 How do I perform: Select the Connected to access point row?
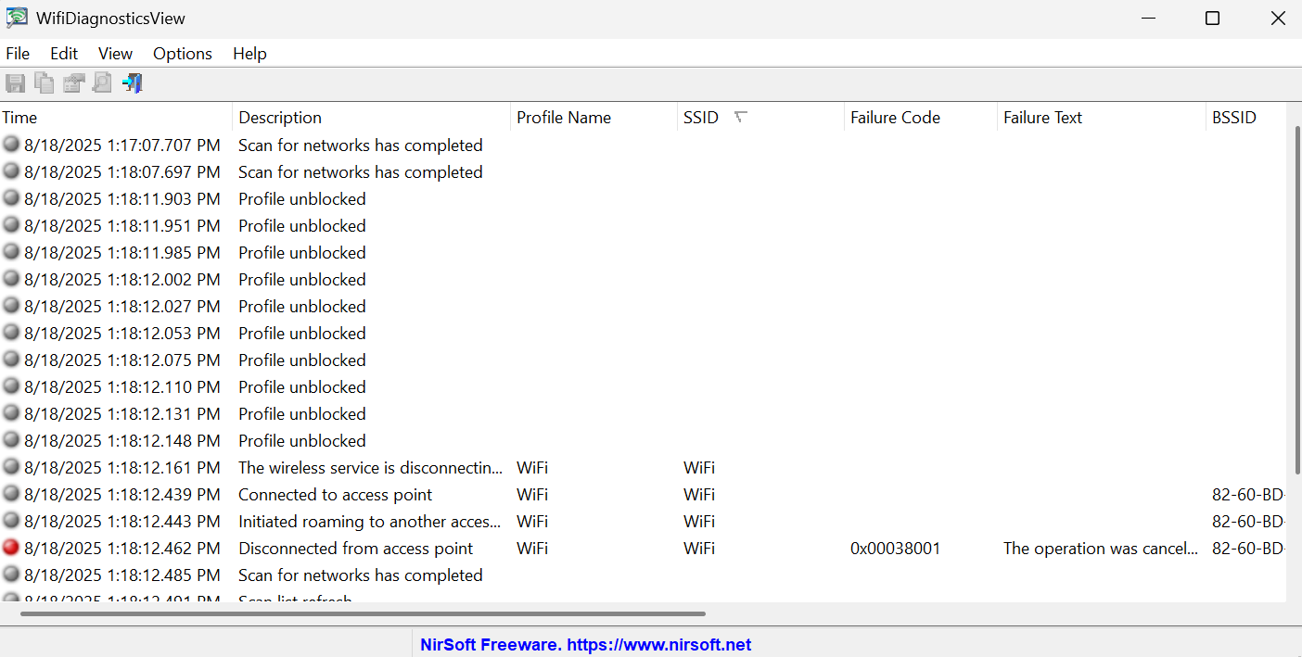pos(335,495)
